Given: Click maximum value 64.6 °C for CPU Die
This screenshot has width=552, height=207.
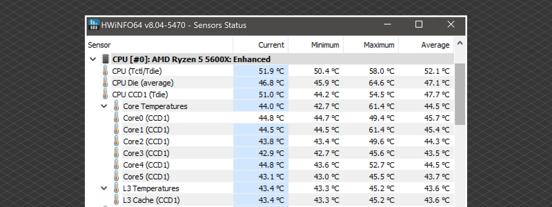Looking at the screenshot, I should (382, 83).
